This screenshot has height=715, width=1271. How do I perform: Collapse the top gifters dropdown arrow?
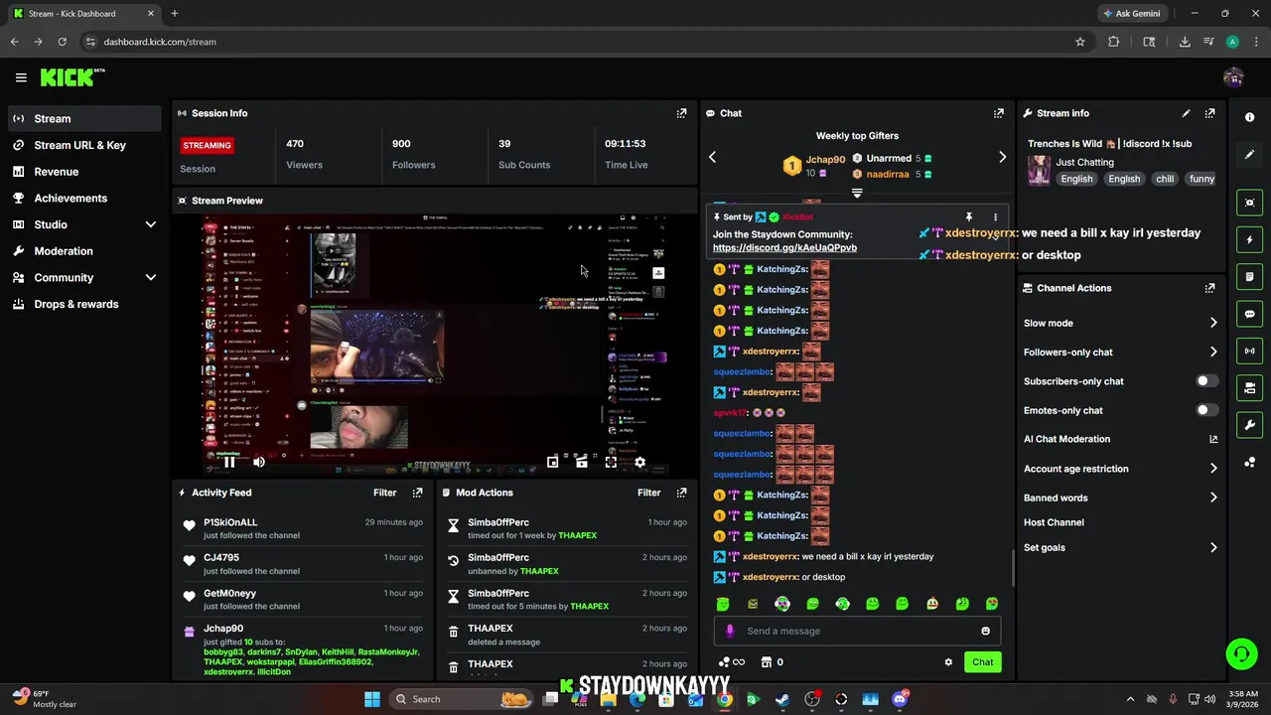(x=857, y=193)
